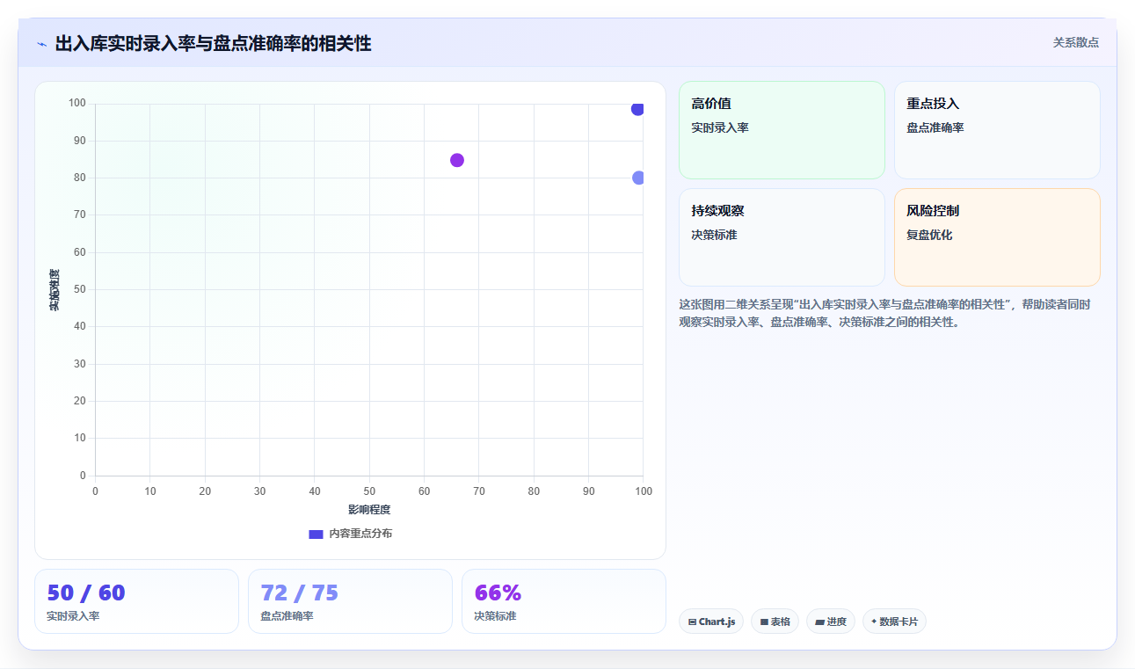The height and width of the screenshot is (669, 1135).
Task: Click the dark blue scatter point at top right
Action: click(638, 108)
